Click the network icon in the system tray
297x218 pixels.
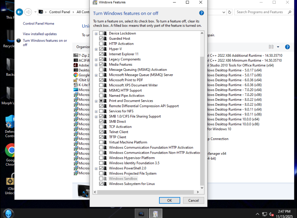click(264, 214)
